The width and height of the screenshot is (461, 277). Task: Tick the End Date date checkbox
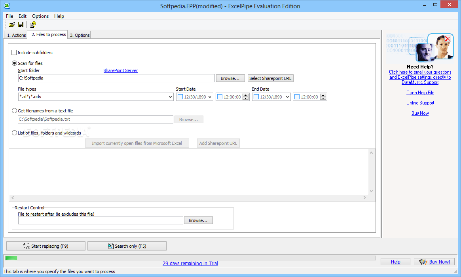click(x=256, y=97)
